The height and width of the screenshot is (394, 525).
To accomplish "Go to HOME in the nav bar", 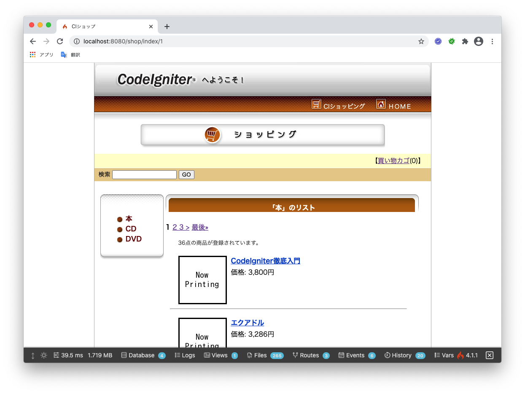I will pyautogui.click(x=393, y=105).
